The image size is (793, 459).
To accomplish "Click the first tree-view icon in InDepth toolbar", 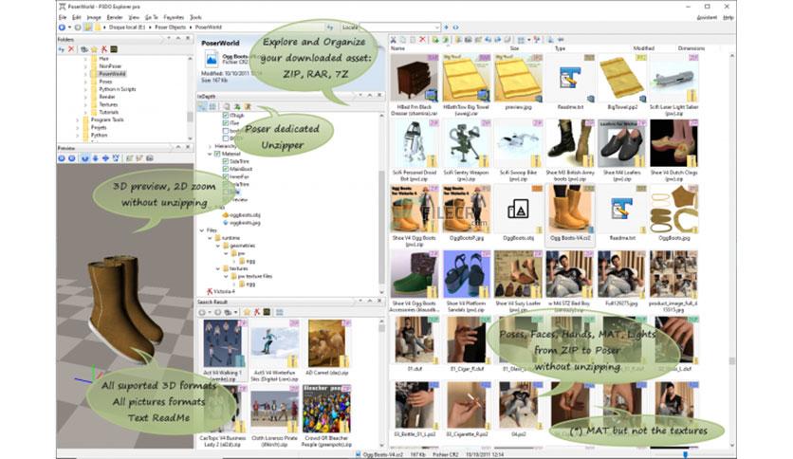I will [x=201, y=106].
